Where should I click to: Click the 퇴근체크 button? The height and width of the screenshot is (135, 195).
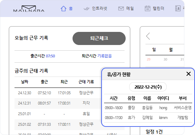pyautogui.click(x=99, y=38)
